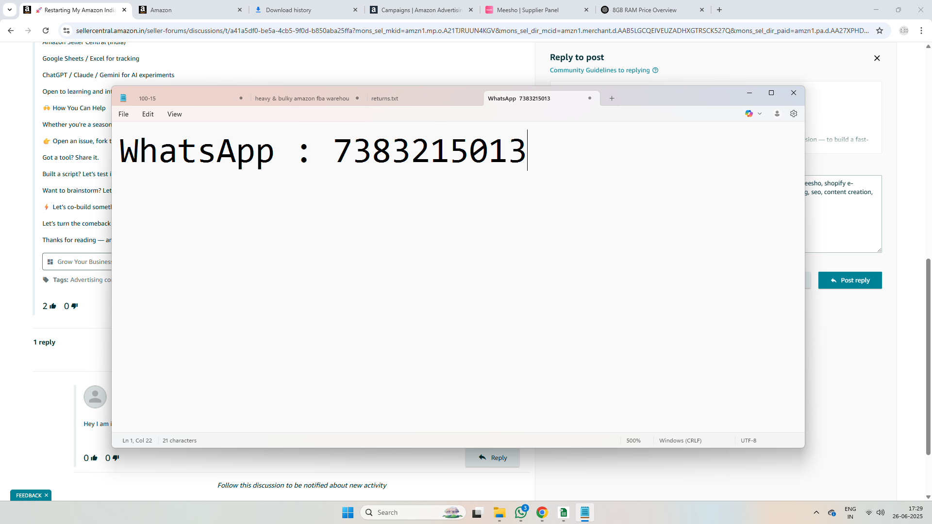The width and height of the screenshot is (932, 524).
Task: Click the browser address bar URL
Action: (x=472, y=31)
